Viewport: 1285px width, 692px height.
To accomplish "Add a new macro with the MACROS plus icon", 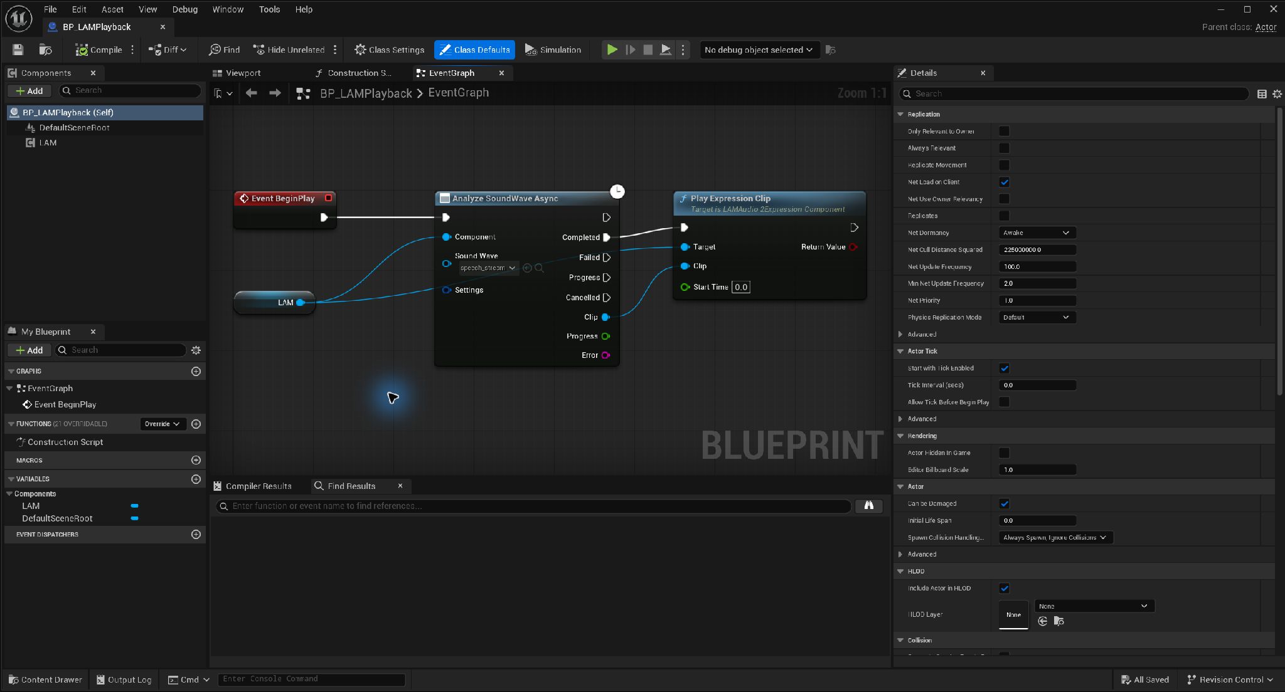I will [196, 460].
